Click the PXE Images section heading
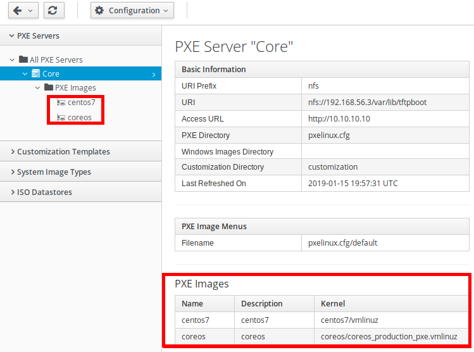The height and width of the screenshot is (352, 474). 202,284
